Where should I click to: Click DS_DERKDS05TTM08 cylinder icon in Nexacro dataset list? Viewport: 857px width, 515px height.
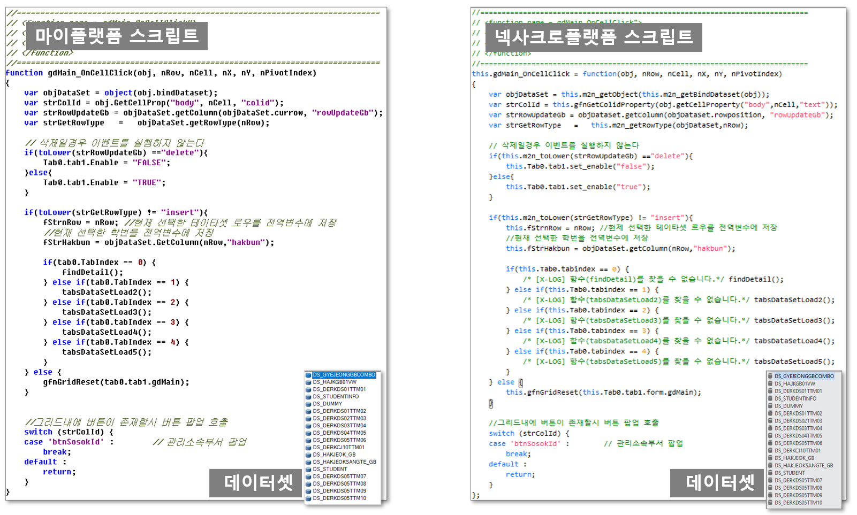click(770, 488)
